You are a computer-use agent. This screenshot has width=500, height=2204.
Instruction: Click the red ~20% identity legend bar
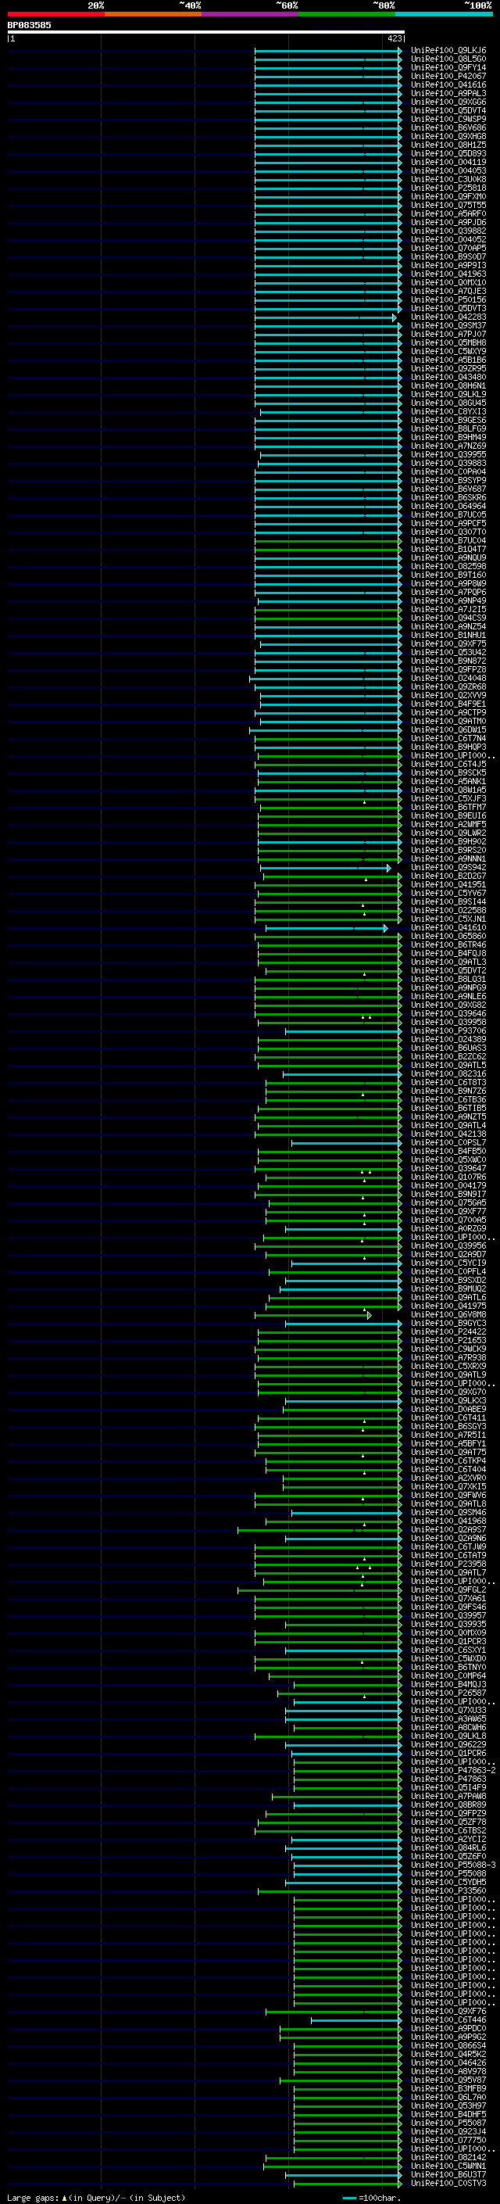(x=55, y=14)
